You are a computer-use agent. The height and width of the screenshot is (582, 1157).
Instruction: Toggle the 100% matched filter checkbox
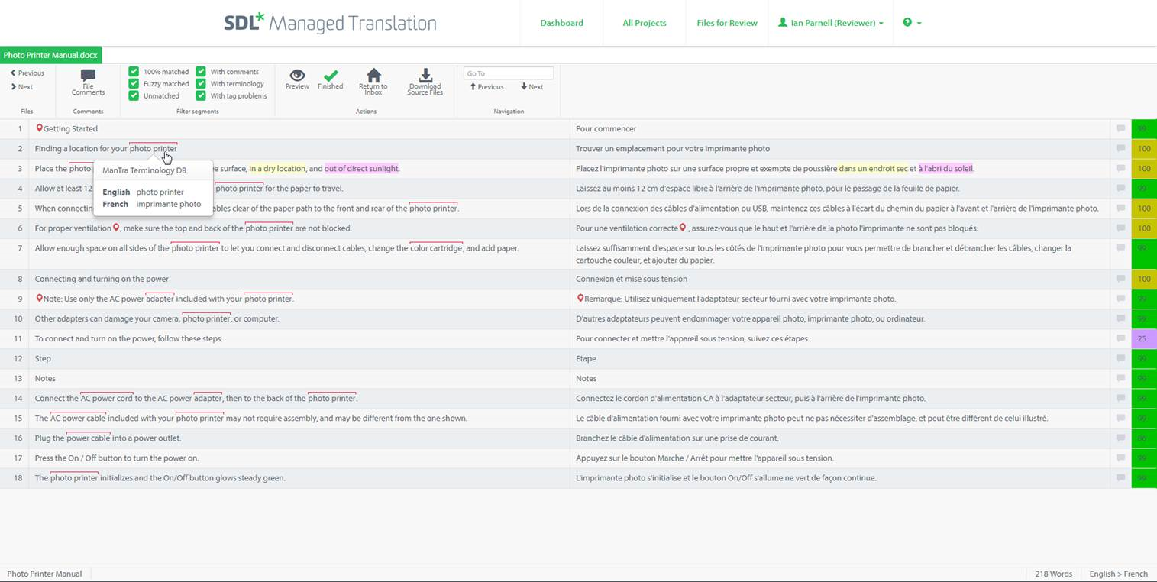(x=134, y=71)
